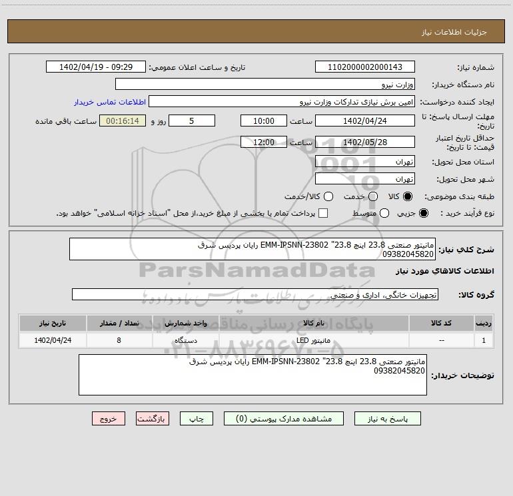Select the جزیی purchase type radio
The height and width of the screenshot is (496, 513).
point(424,213)
